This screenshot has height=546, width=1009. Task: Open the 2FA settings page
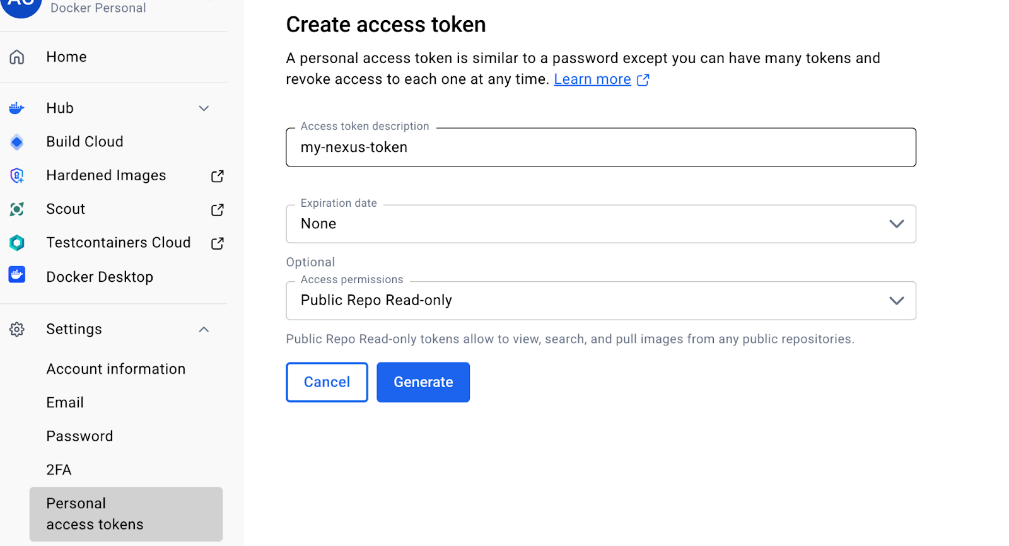tap(58, 469)
